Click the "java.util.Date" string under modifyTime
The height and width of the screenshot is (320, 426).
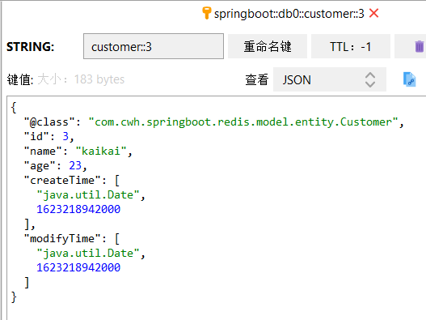pos(88,253)
